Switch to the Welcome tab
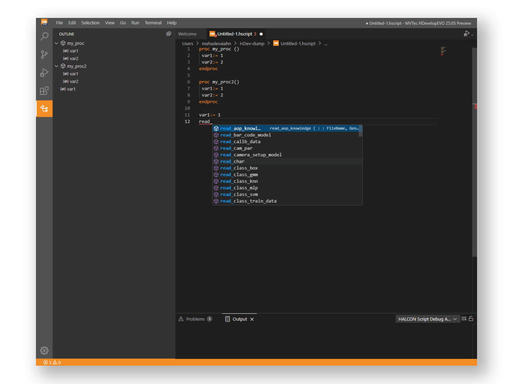 [x=187, y=34]
